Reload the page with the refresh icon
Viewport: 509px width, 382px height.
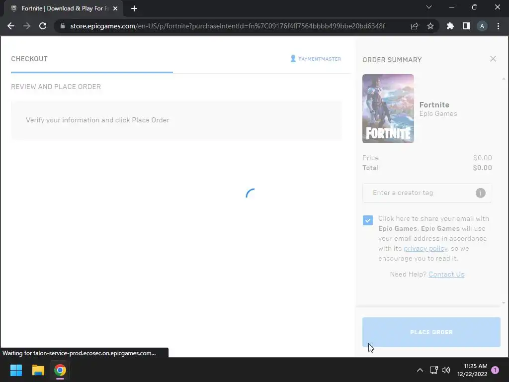coord(43,26)
